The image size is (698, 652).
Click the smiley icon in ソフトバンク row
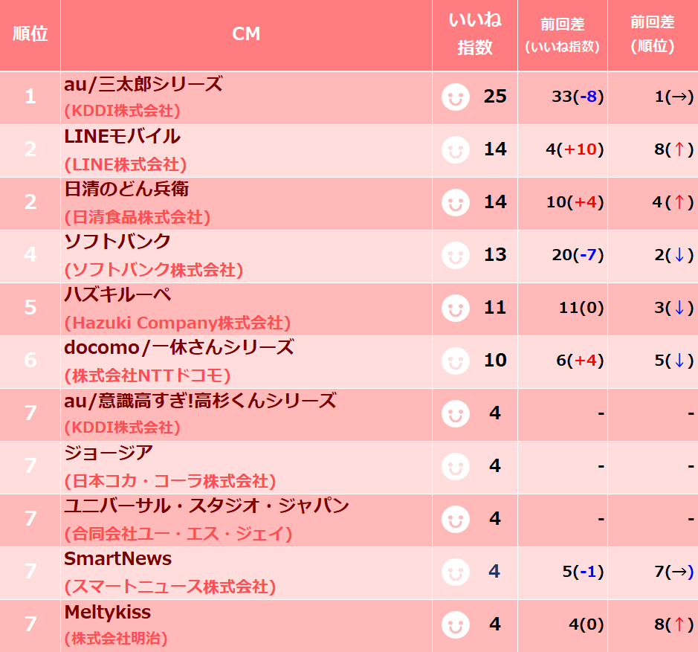click(456, 255)
